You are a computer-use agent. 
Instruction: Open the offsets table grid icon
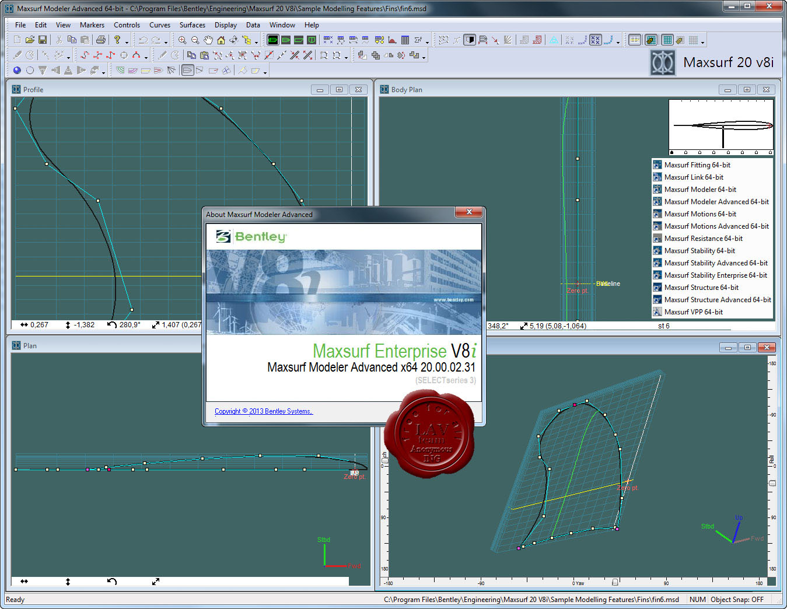405,40
